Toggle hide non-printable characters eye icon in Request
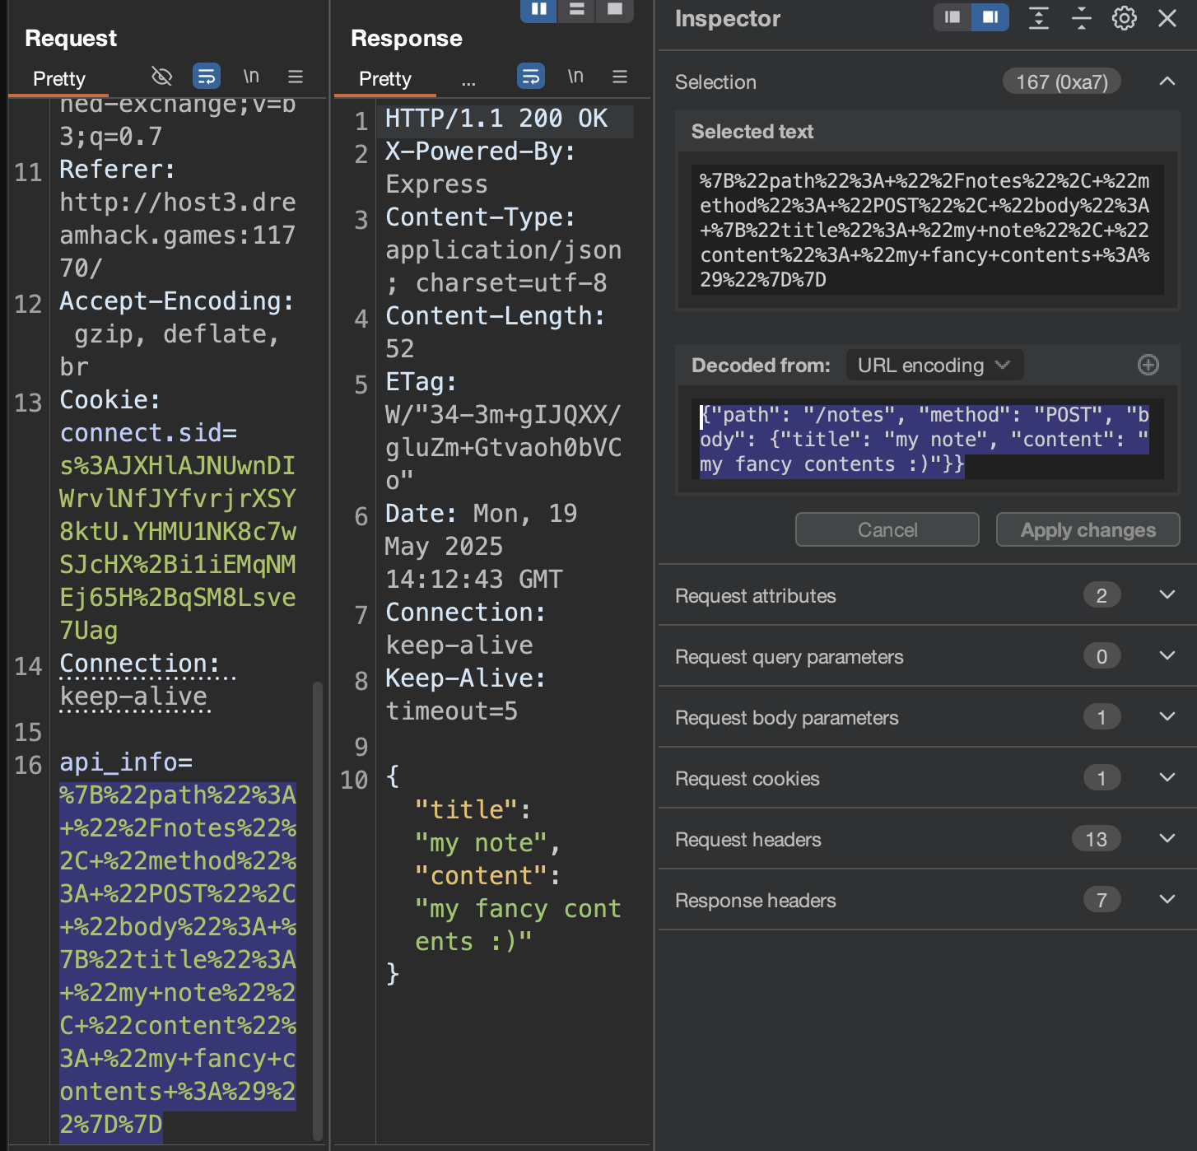The height and width of the screenshot is (1151, 1197). point(162,77)
